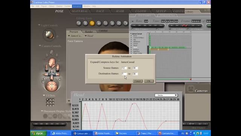The width and height of the screenshot is (241, 136).
Task: Open the Window menu
Action: 87,6
